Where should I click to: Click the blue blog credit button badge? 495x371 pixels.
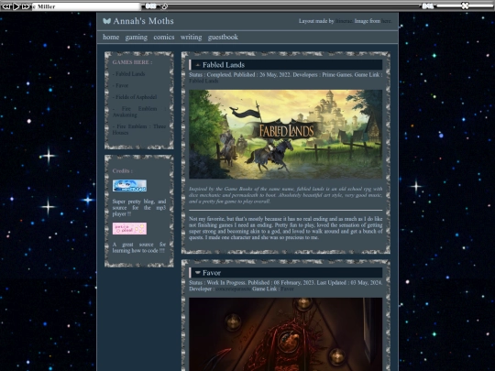click(129, 185)
